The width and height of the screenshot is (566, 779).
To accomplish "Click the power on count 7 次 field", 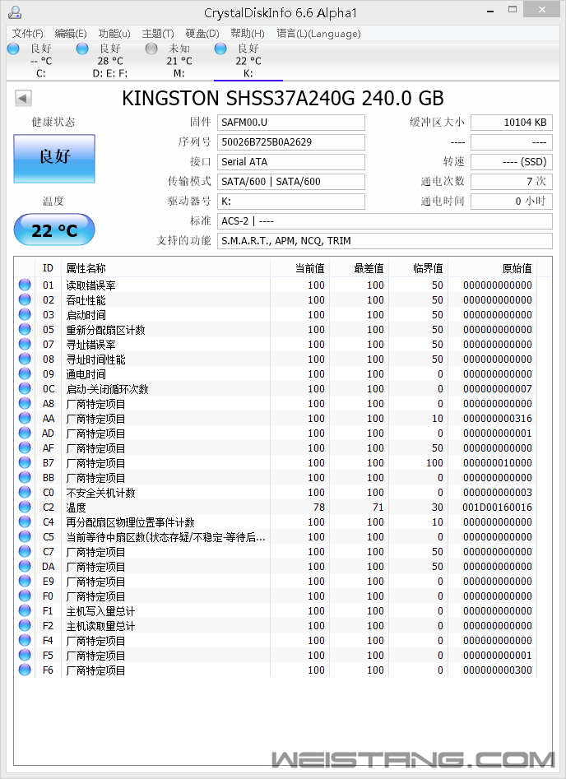I will click(x=512, y=181).
